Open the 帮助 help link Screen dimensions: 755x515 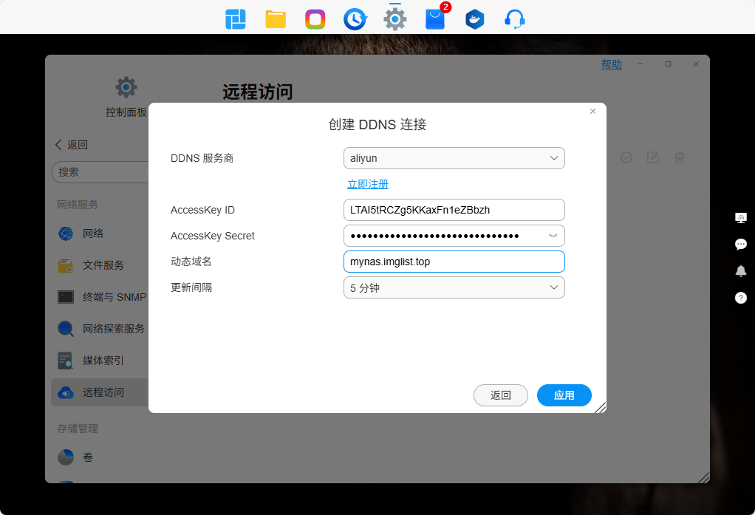tap(612, 64)
